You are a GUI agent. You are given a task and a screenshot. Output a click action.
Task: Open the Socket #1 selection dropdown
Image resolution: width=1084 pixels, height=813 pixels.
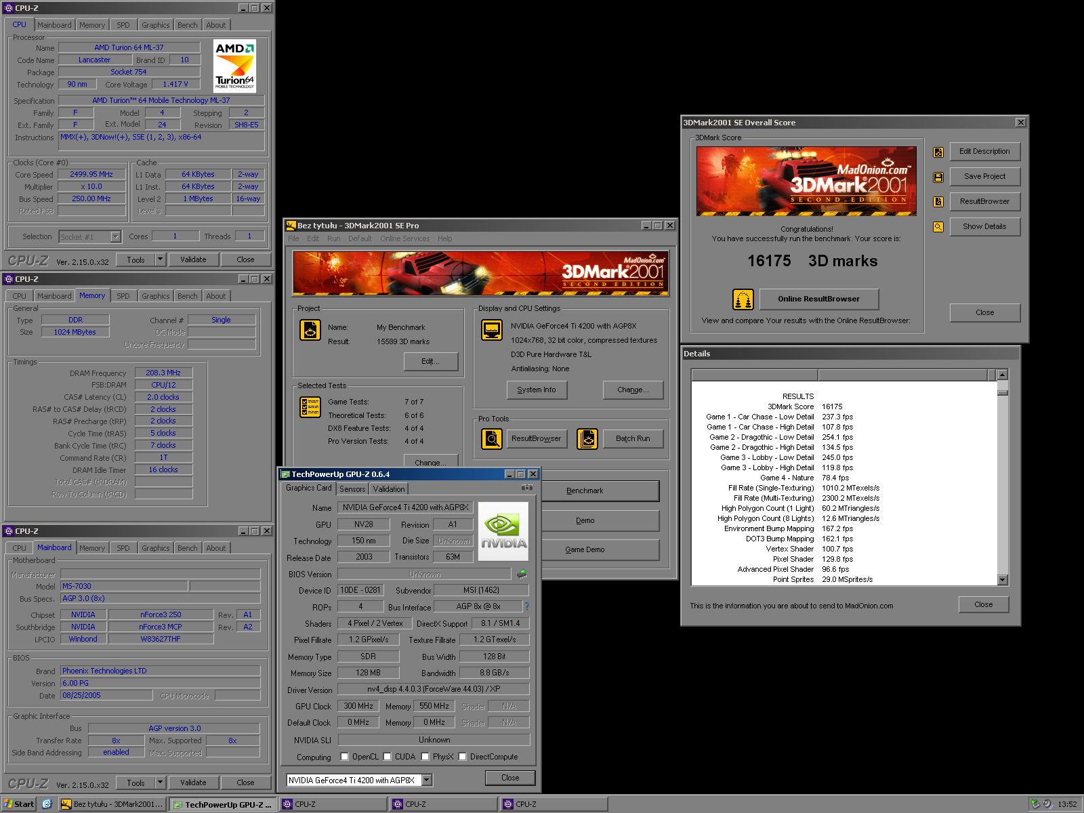(115, 237)
